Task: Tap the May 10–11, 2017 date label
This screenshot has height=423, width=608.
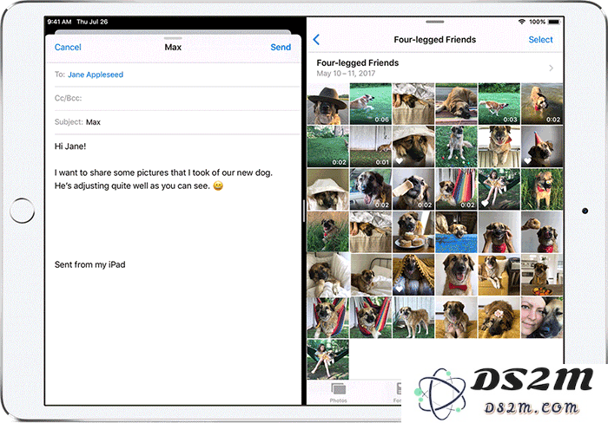Action: [x=346, y=74]
